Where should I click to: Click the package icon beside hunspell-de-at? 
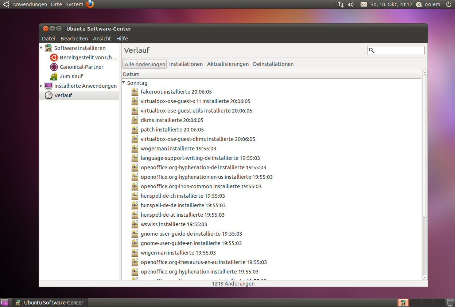(x=135, y=214)
